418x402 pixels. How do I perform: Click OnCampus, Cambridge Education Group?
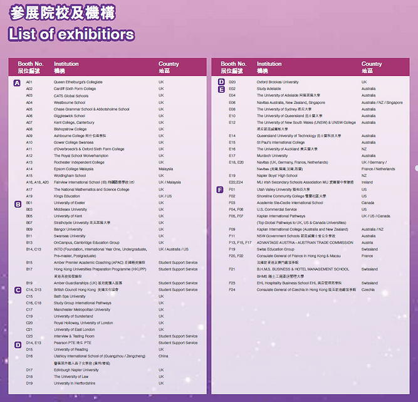click(86, 243)
